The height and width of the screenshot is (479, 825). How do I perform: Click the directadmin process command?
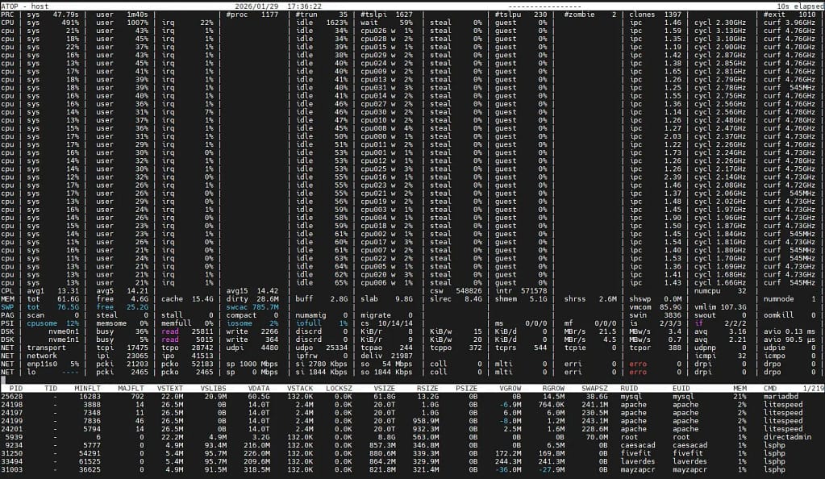pyautogui.click(x=787, y=437)
